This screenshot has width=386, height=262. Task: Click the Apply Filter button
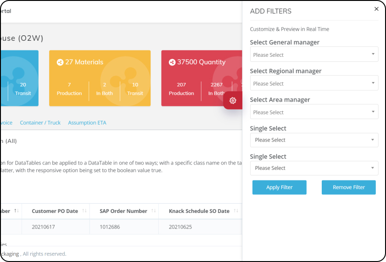pyautogui.click(x=280, y=187)
